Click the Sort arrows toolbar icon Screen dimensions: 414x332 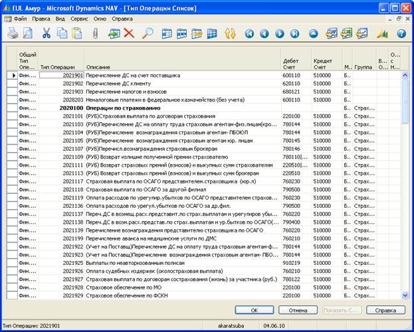click(x=231, y=33)
